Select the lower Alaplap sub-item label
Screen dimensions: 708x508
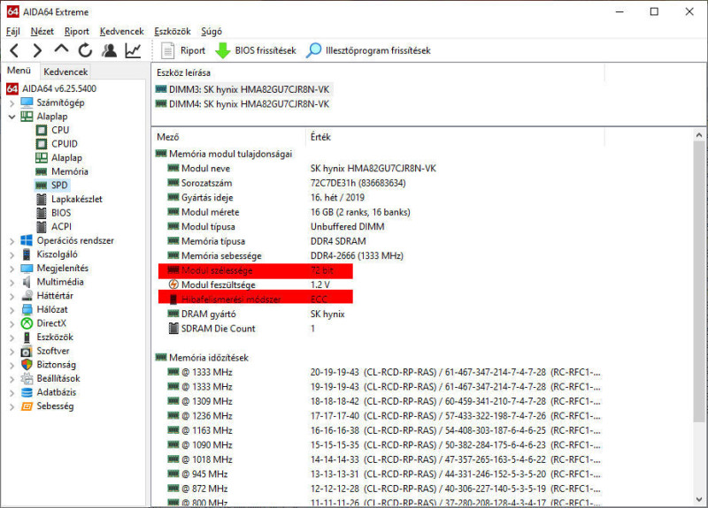point(66,158)
